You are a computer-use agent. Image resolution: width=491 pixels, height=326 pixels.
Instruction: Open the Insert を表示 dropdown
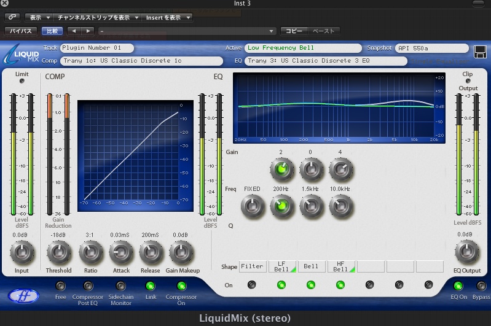167,18
